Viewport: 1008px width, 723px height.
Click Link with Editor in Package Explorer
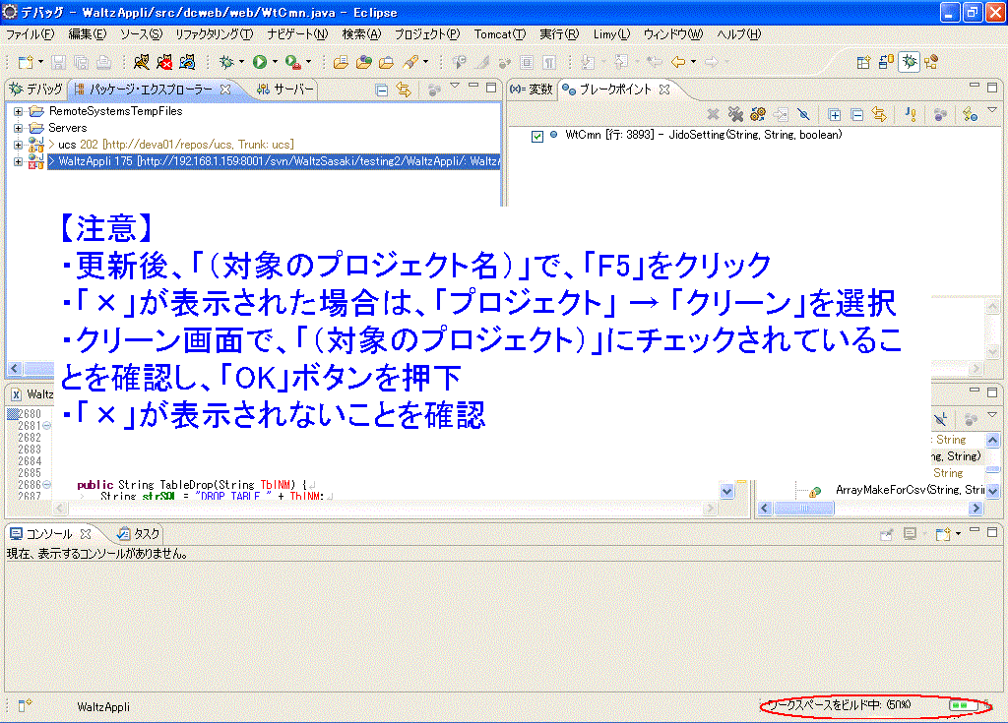click(x=403, y=90)
